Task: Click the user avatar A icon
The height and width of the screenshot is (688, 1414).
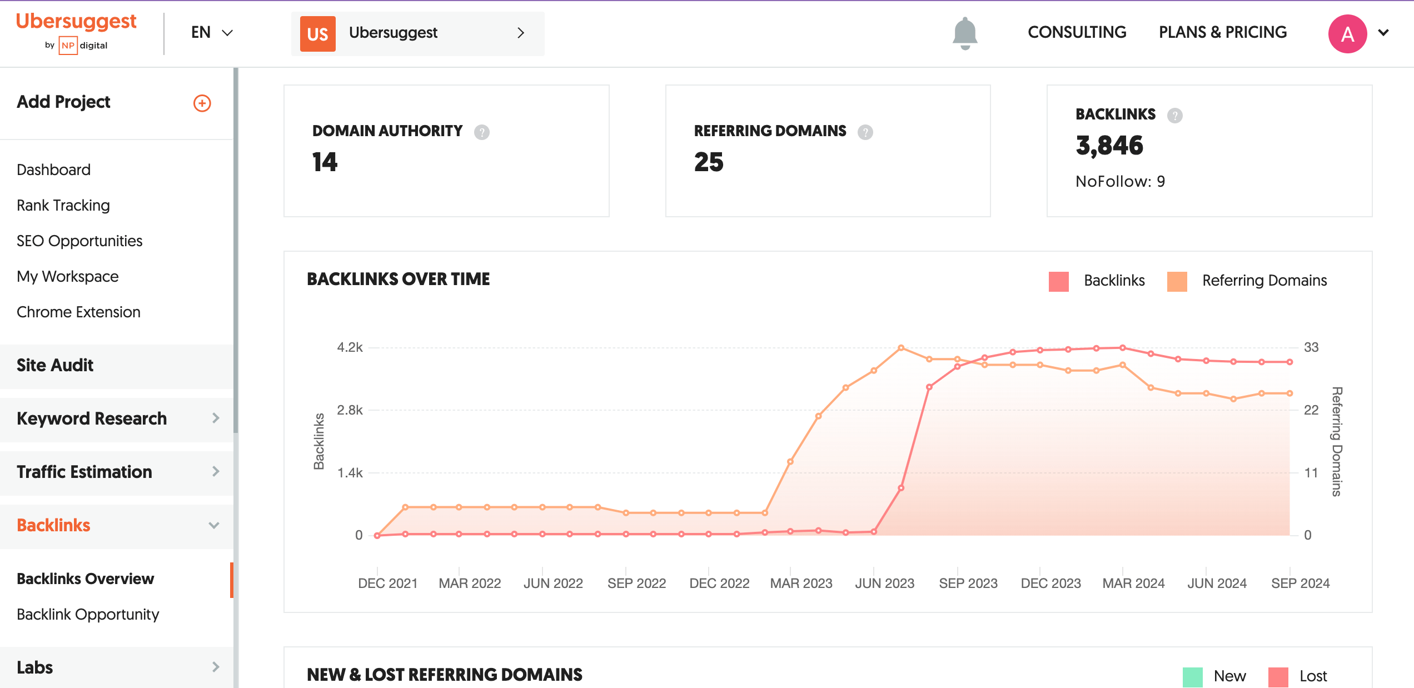Action: click(x=1347, y=34)
